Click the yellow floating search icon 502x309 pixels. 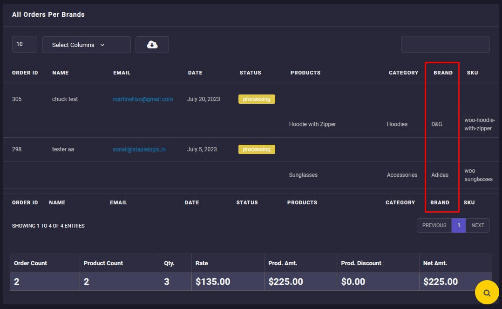pyautogui.click(x=487, y=293)
